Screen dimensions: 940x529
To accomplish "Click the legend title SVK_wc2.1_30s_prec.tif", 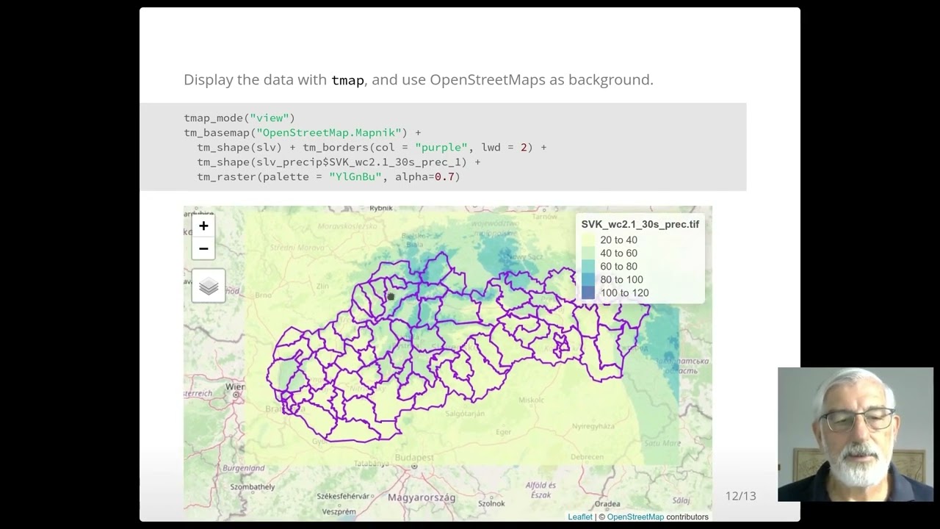I will click(640, 224).
